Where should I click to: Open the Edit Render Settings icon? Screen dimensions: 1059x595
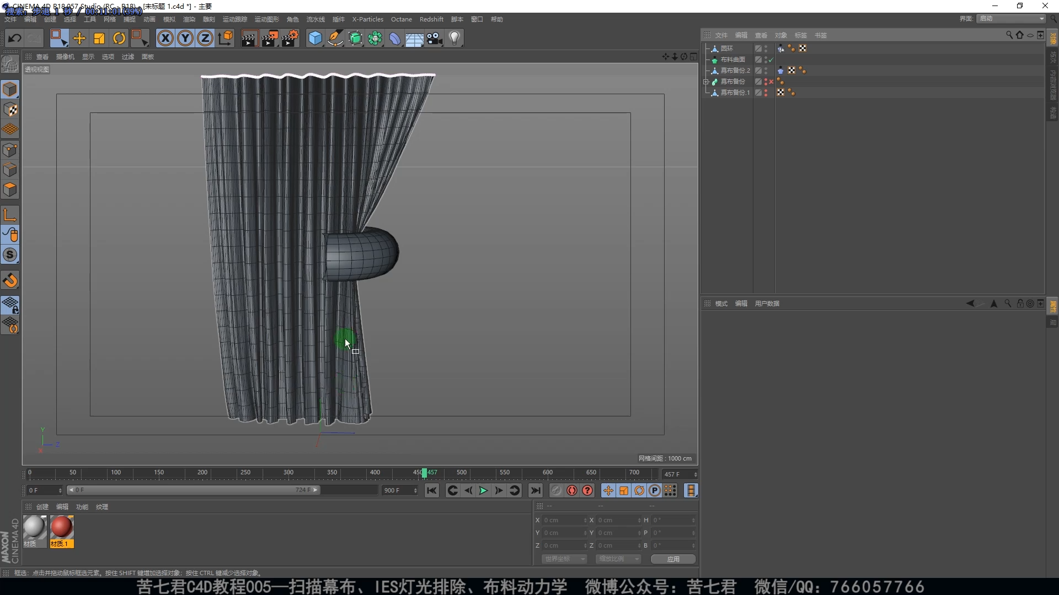pos(290,38)
